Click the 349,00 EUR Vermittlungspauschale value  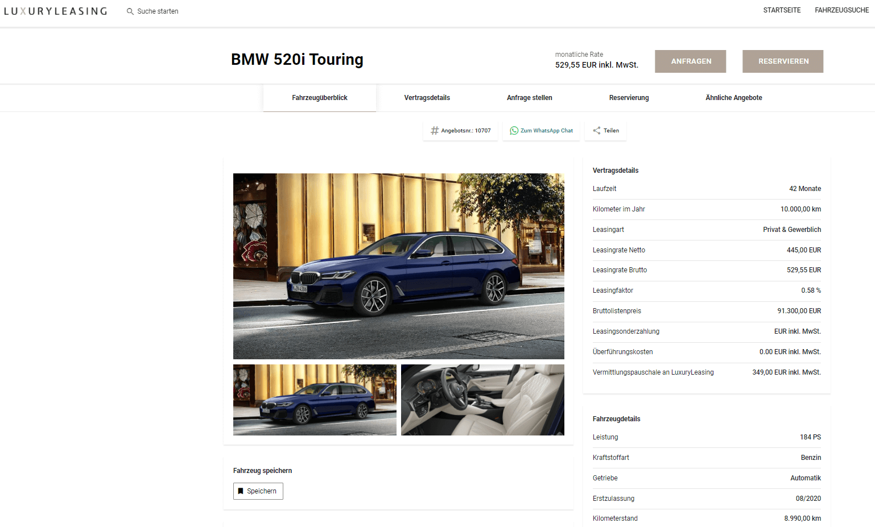click(x=787, y=372)
